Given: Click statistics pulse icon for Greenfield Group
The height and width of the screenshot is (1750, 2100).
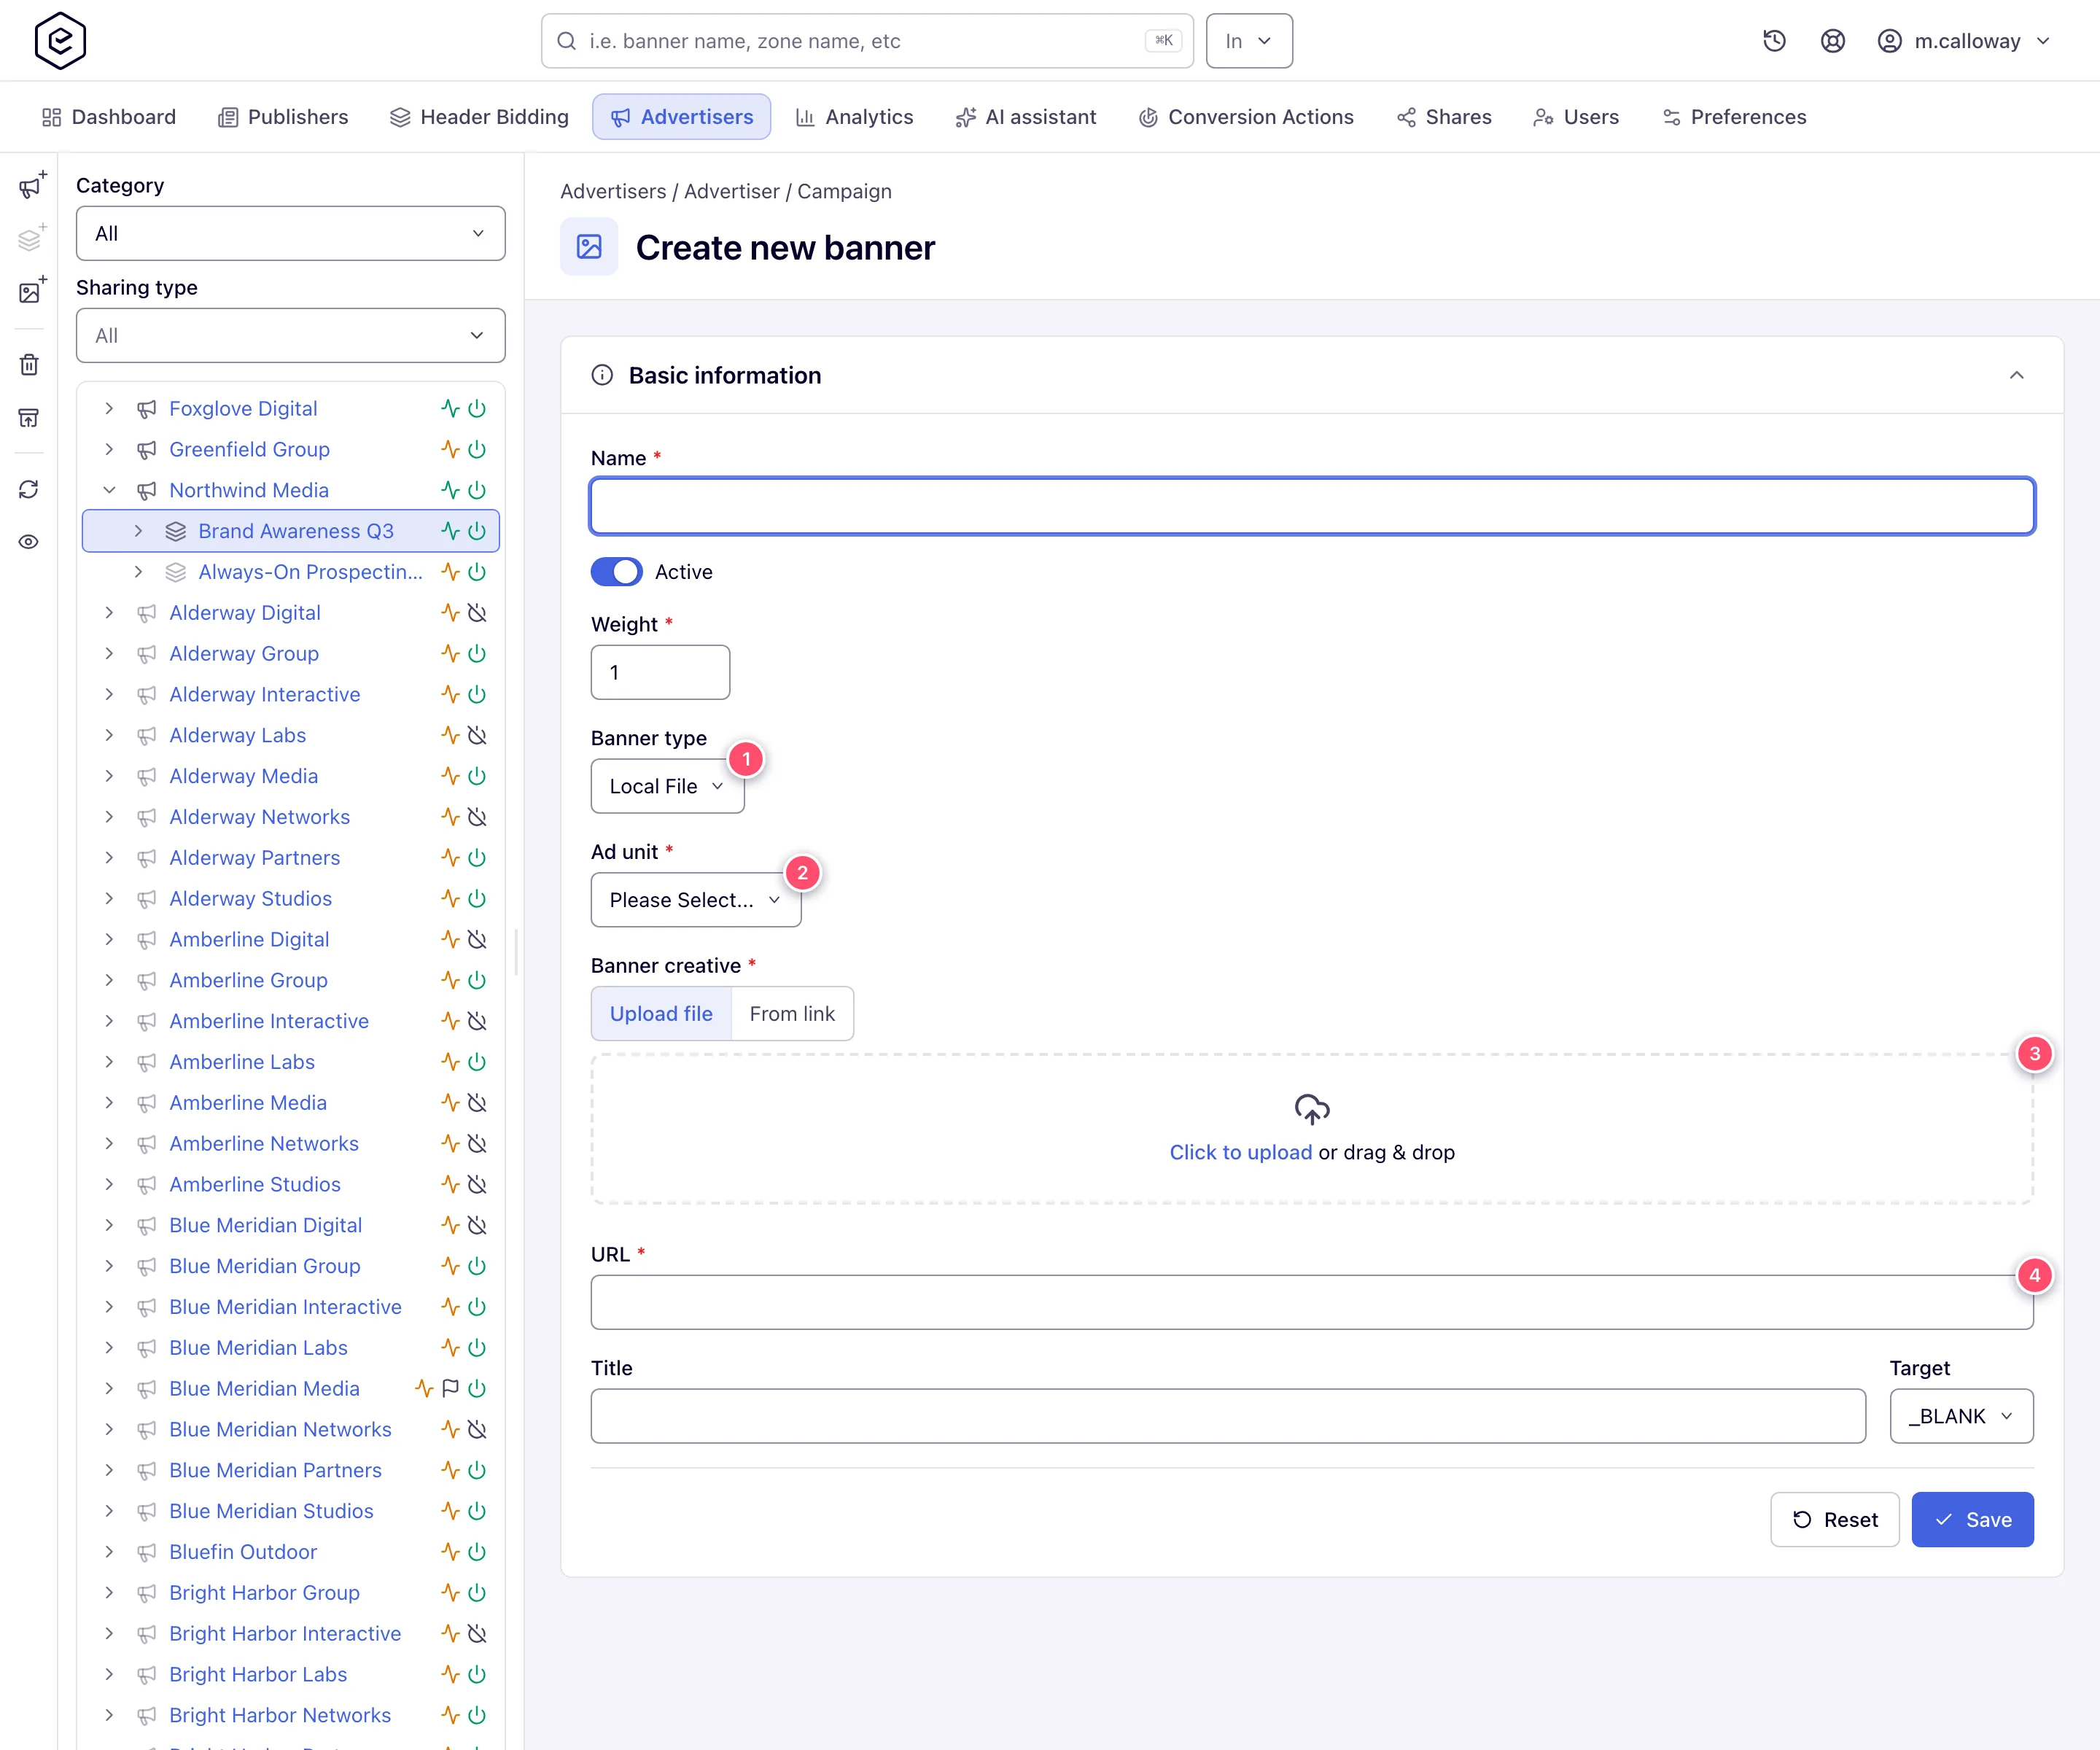Looking at the screenshot, I should point(450,449).
